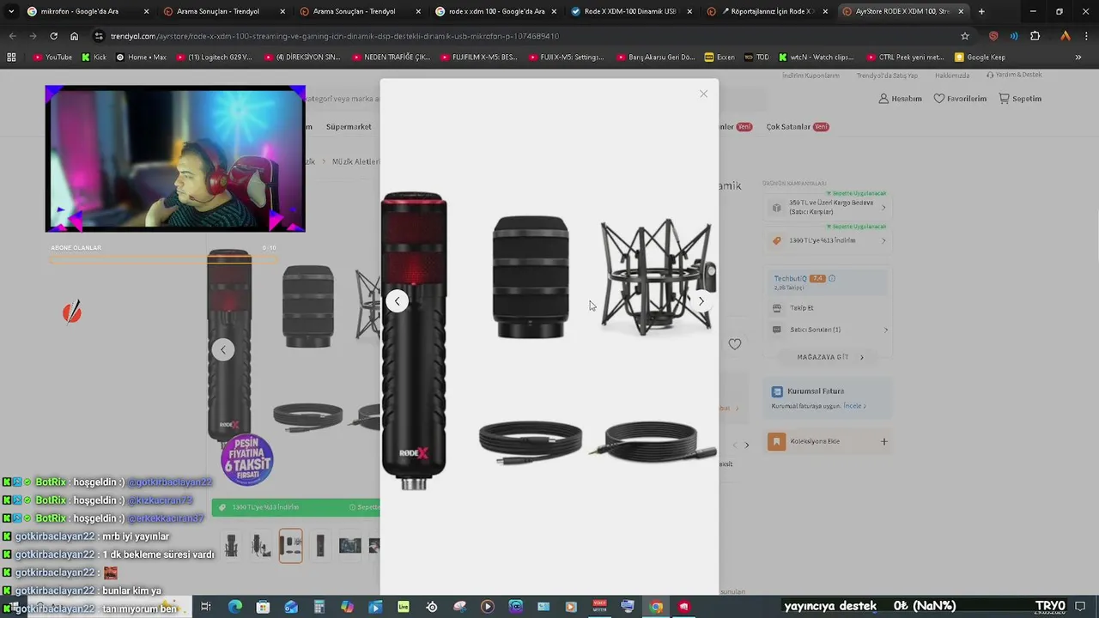Open Kick bookmark

(x=94, y=58)
